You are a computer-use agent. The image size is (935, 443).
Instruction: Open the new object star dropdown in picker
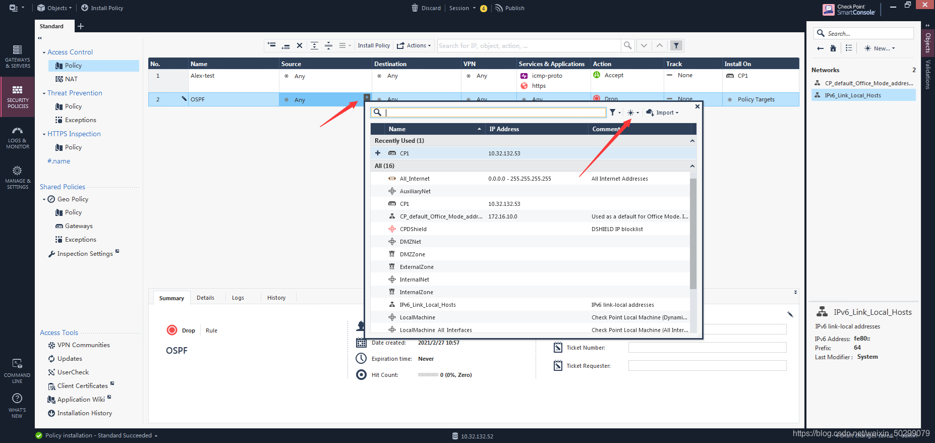pos(633,113)
